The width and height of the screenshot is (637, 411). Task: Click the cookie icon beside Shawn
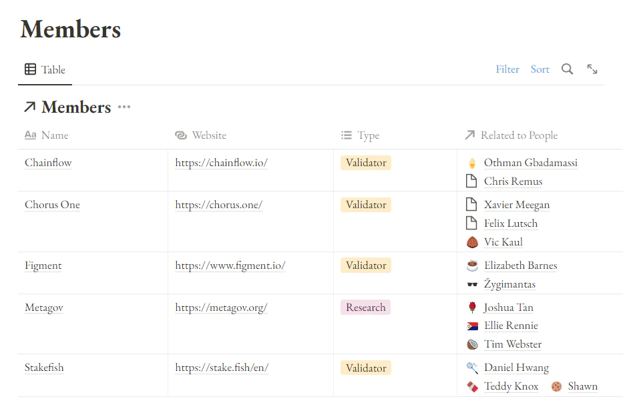[556, 386]
